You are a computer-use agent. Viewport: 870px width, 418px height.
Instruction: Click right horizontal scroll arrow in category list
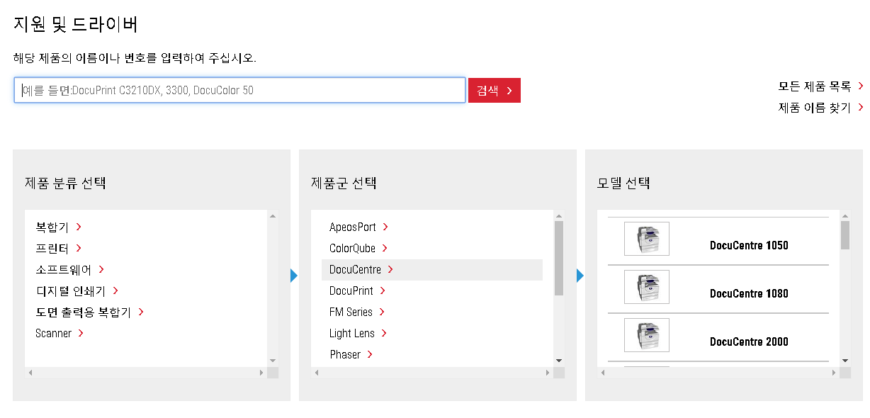click(261, 373)
